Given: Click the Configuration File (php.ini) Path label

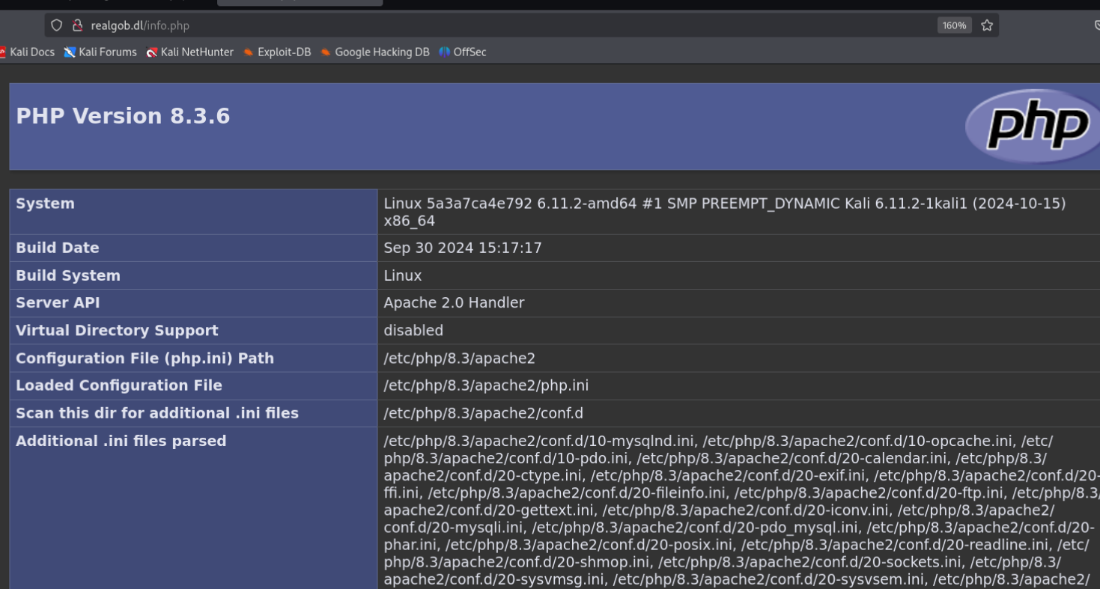Looking at the screenshot, I should point(145,358).
